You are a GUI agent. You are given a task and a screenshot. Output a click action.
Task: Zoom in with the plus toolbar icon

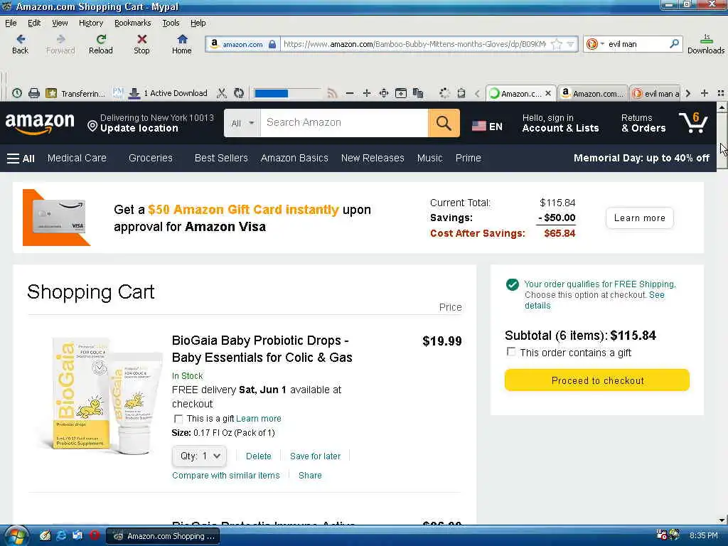tap(367, 93)
